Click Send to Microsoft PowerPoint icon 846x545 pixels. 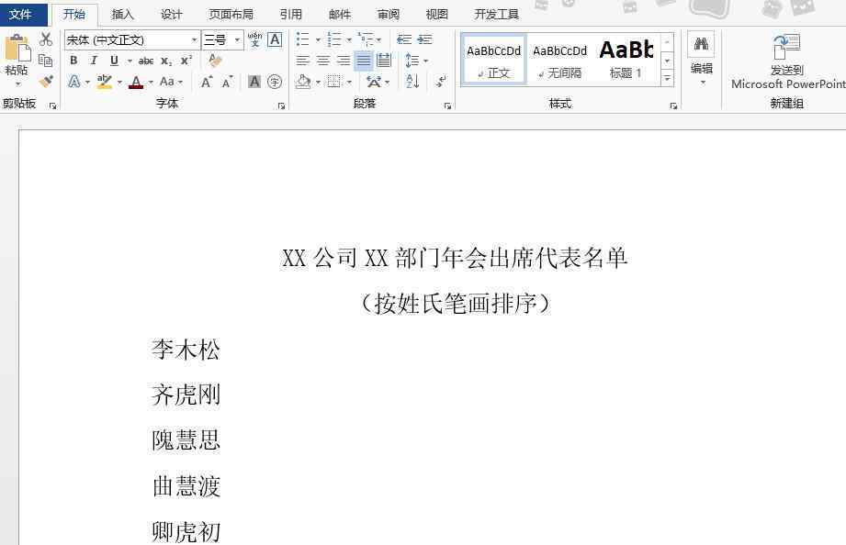click(786, 48)
